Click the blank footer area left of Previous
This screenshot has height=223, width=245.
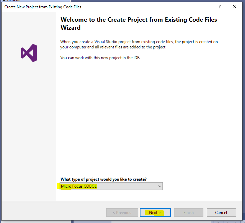click(x=53, y=213)
